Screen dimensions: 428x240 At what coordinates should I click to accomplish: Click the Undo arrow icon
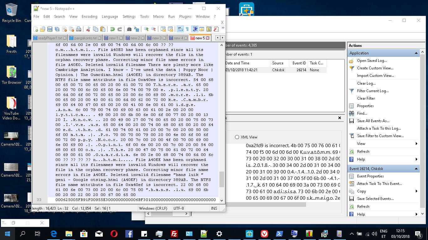[x=112, y=29]
